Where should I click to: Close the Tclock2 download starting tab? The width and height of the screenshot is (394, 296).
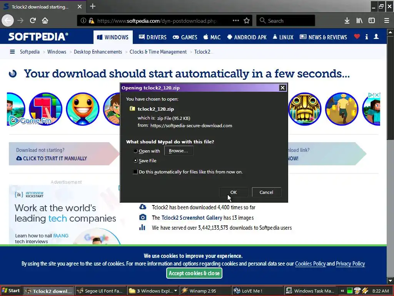pyautogui.click(x=80, y=7)
